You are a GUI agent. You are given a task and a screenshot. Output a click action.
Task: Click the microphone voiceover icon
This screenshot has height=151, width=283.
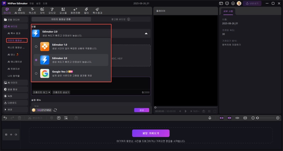click(210, 118)
